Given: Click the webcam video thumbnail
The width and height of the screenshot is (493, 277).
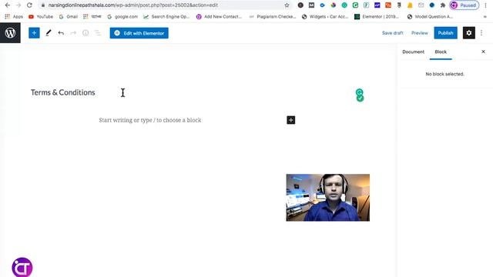Looking at the screenshot, I should pos(328,198).
